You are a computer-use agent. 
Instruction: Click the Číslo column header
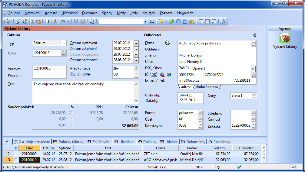tap(29, 148)
